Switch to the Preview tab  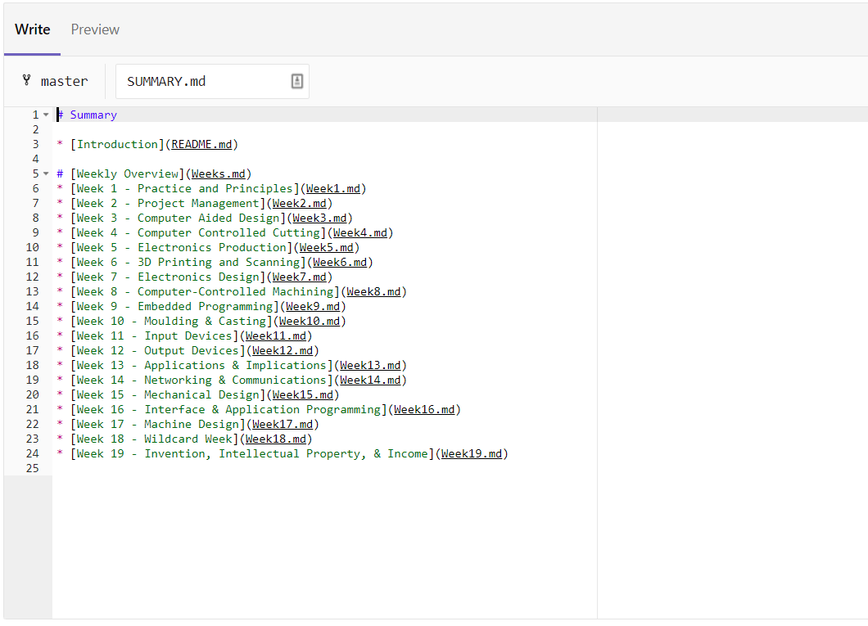click(94, 29)
